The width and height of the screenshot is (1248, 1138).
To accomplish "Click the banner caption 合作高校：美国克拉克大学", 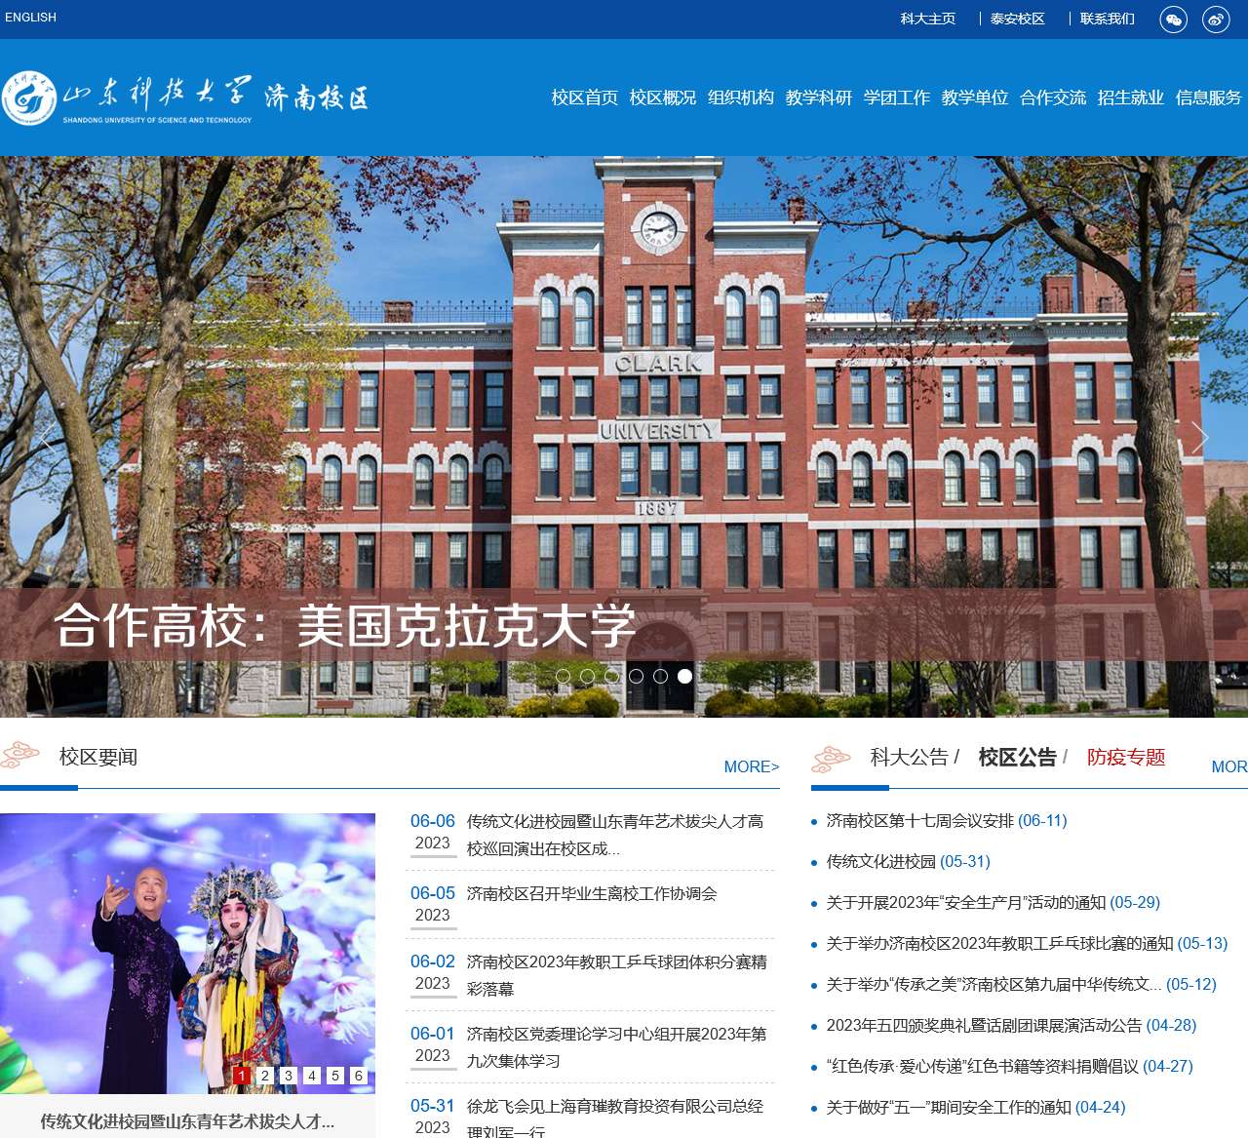I will pyautogui.click(x=345, y=625).
